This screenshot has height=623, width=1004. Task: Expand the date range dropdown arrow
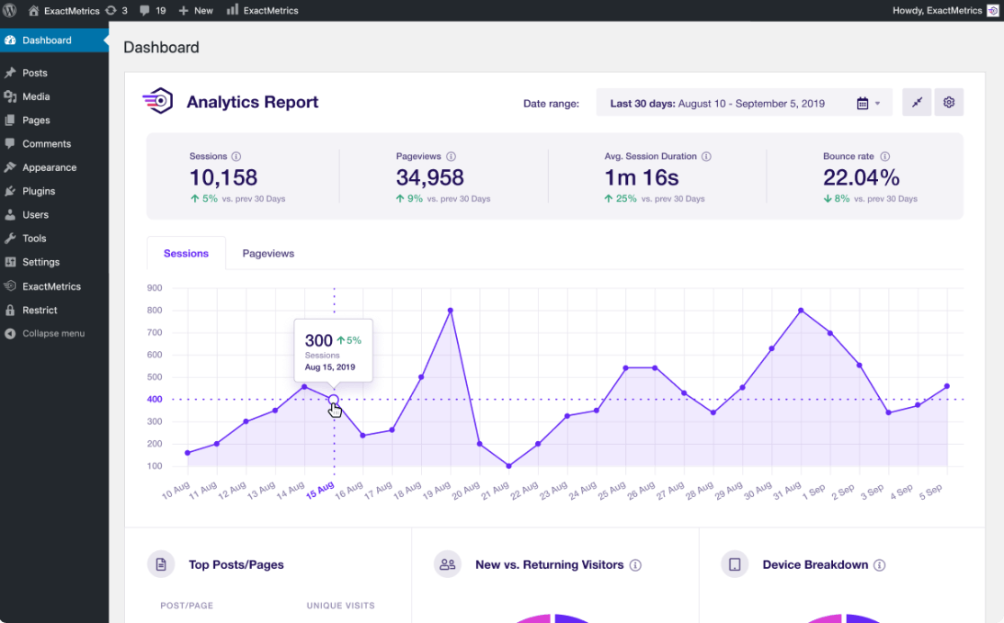(878, 104)
